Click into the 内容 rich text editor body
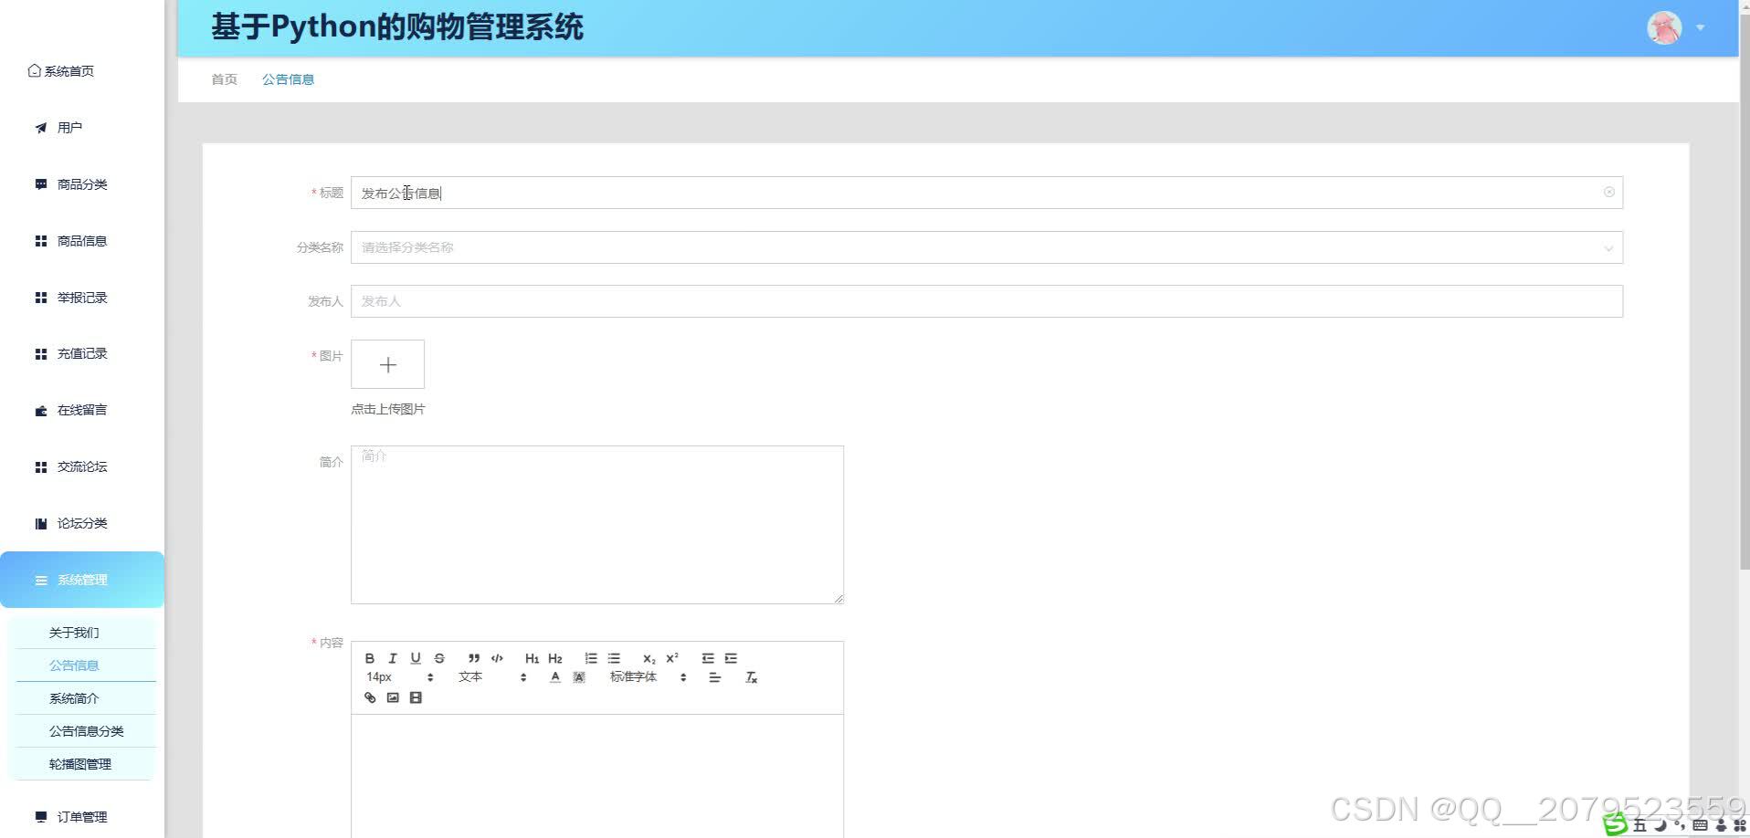Viewport: 1750px width, 838px height. [x=597, y=776]
